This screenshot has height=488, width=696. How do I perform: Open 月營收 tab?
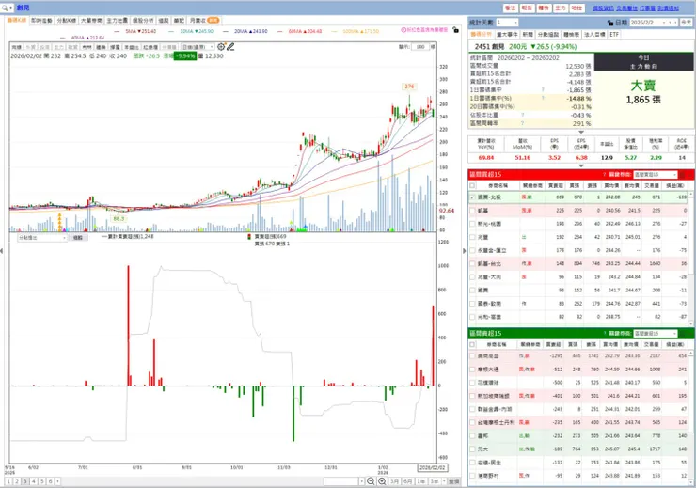pos(204,21)
